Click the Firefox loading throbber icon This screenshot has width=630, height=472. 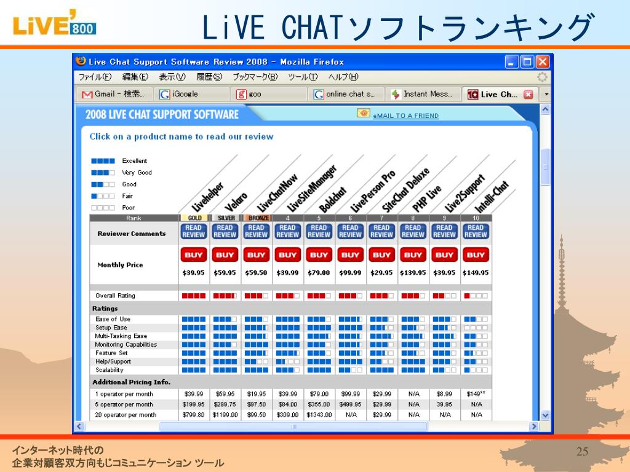(x=543, y=77)
